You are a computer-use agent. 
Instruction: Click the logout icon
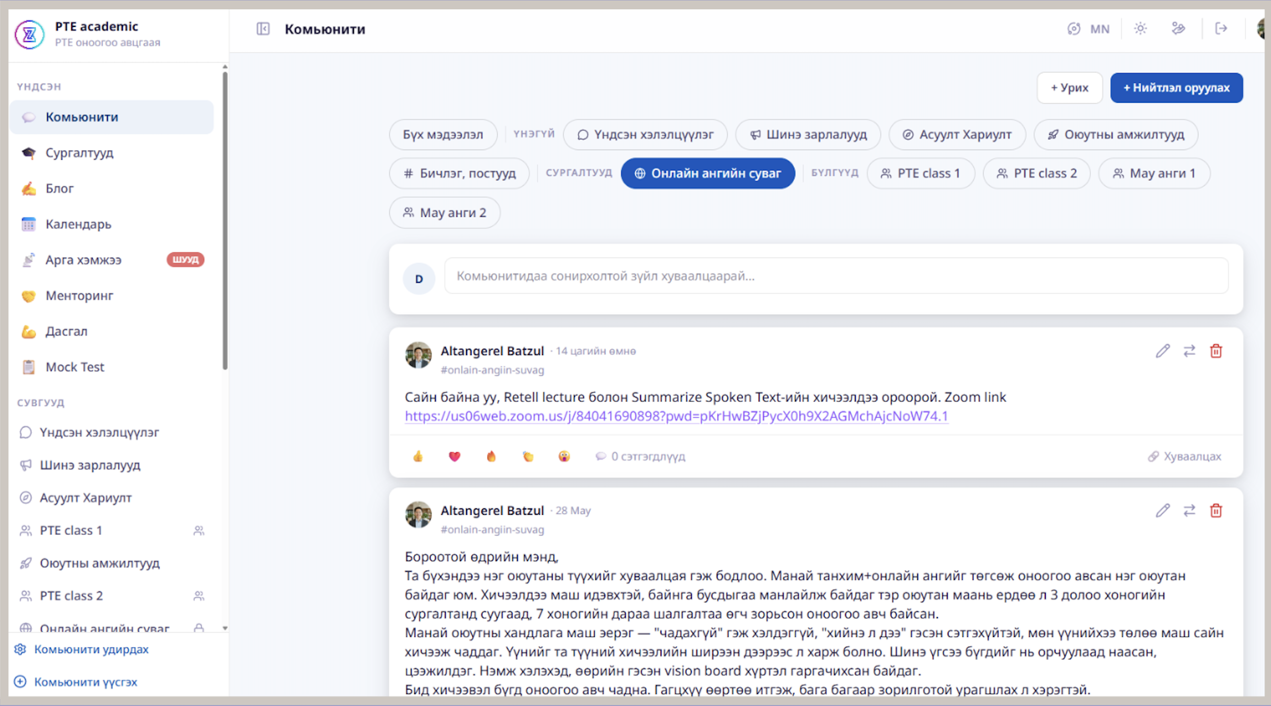point(1221,28)
